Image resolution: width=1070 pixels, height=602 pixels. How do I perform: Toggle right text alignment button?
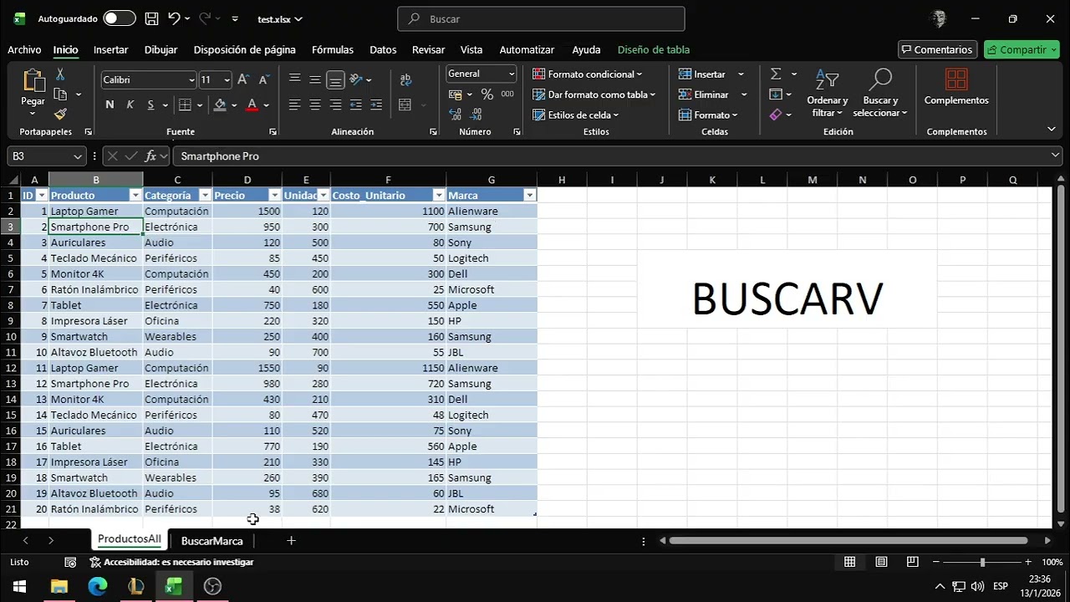point(335,105)
